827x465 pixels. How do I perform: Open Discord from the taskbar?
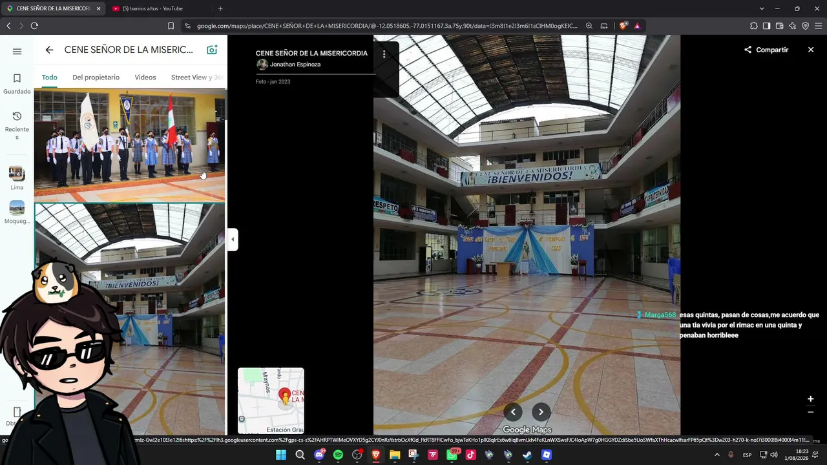(319, 455)
